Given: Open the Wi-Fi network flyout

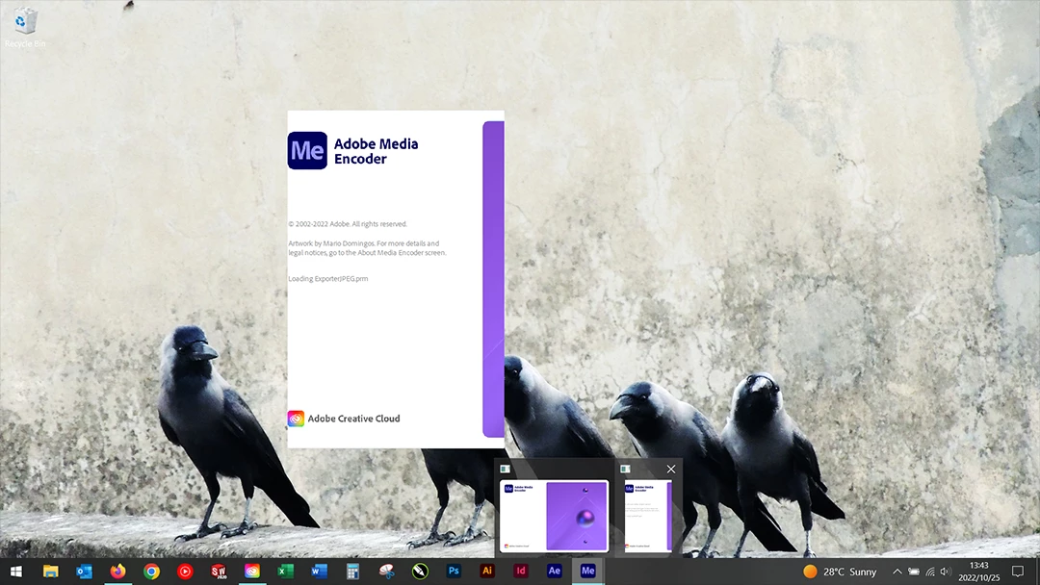Looking at the screenshot, I should click(930, 572).
